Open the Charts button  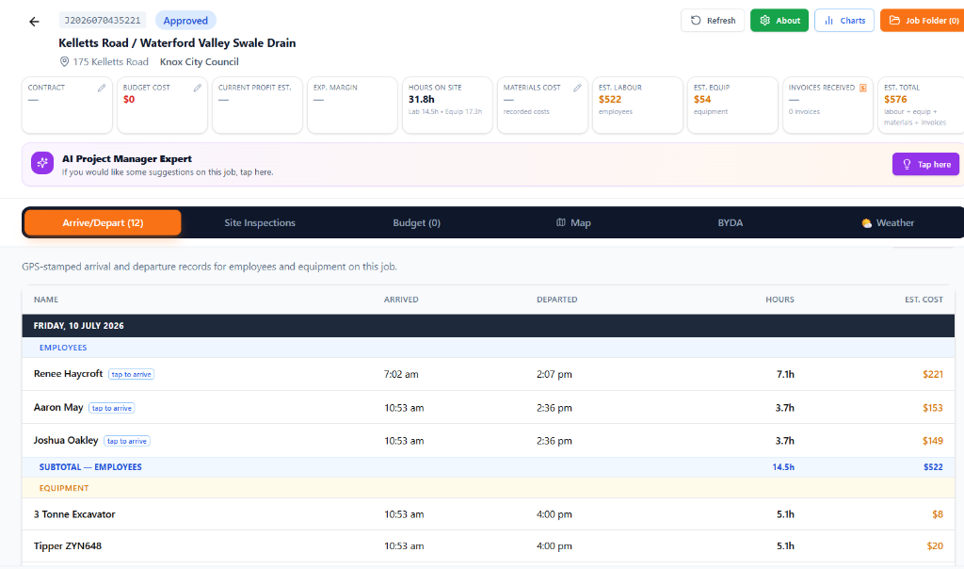coord(844,21)
